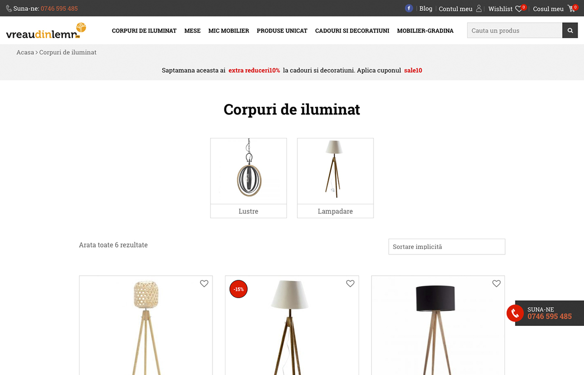The width and height of the screenshot is (584, 375).
Task: Open the Facebook page icon
Action: [x=409, y=8]
